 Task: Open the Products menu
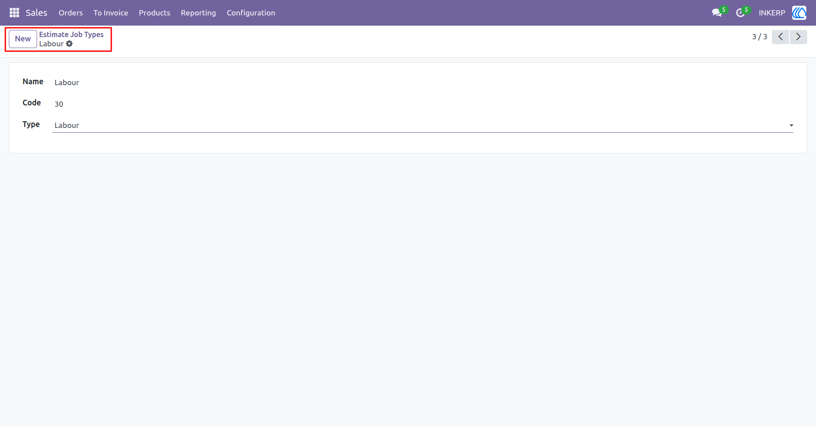(155, 13)
